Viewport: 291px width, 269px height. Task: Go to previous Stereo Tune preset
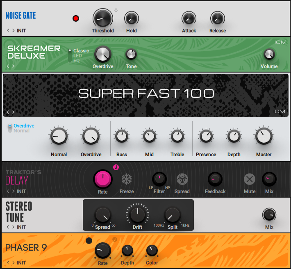[x=8, y=227]
